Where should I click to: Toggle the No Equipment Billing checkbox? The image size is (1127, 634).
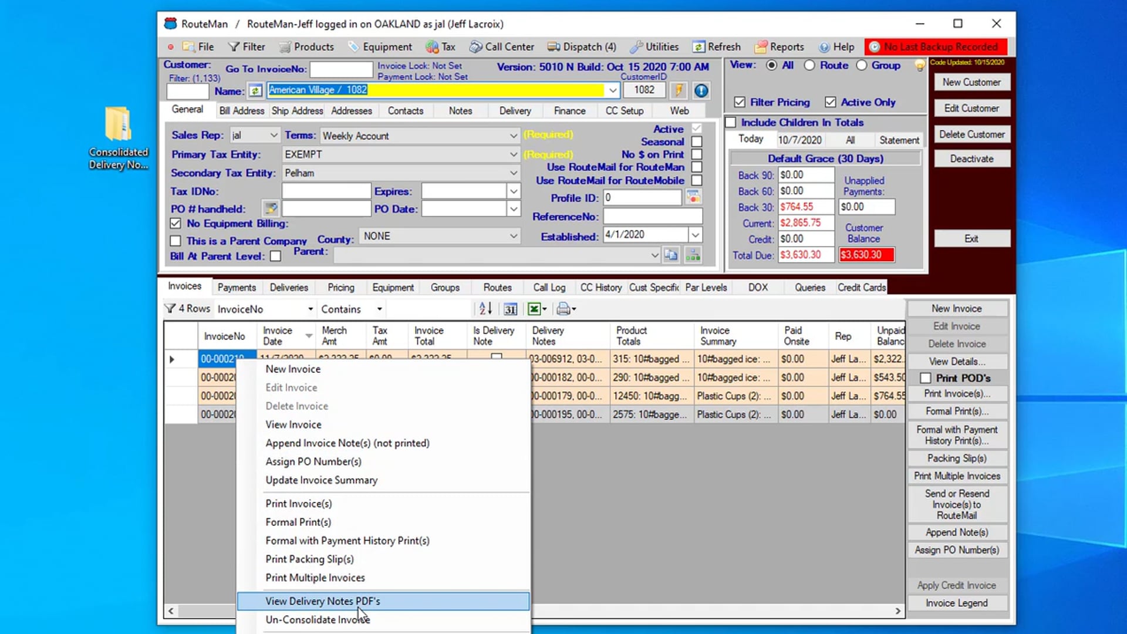tap(176, 224)
